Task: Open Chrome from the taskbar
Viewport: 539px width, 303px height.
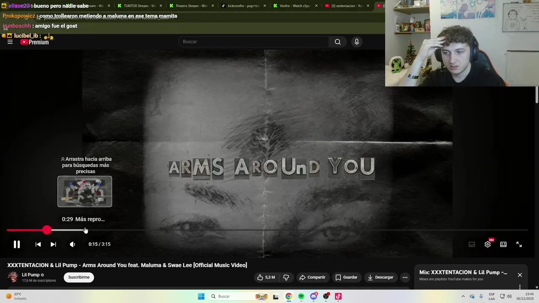Action: (288, 296)
